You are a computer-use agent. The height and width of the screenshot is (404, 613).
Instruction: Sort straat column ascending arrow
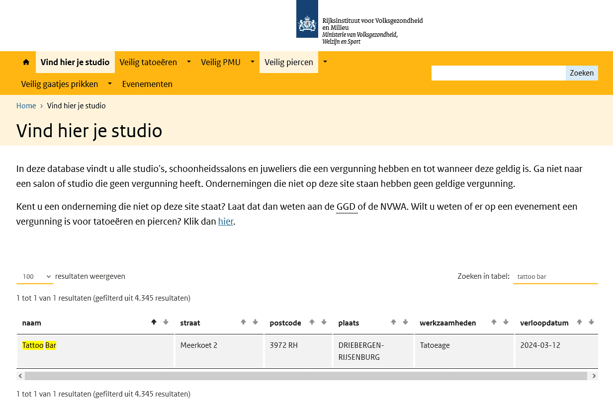[243, 322]
